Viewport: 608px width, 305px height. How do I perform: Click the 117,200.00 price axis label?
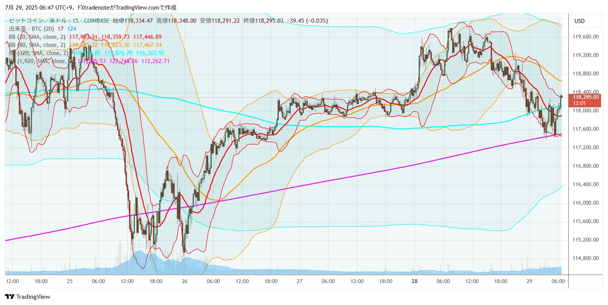pyautogui.click(x=586, y=148)
